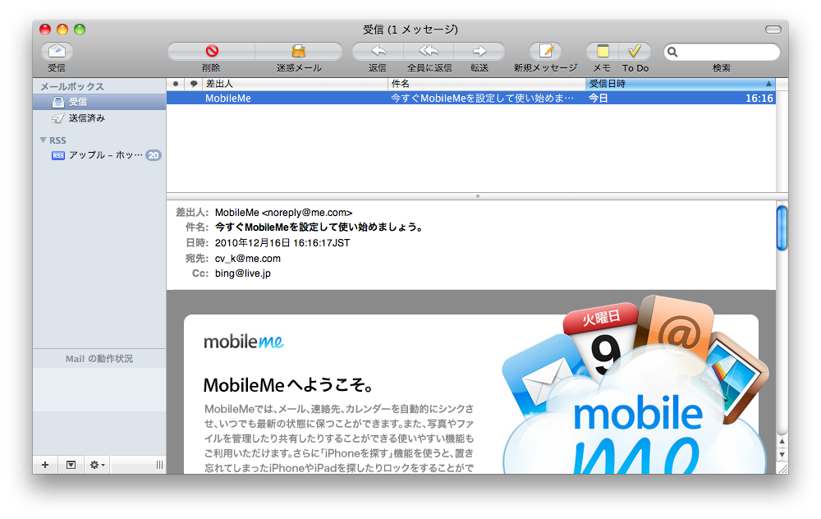This screenshot has height=519, width=821.
Task: Click the plus button to add mailbox
Action: 45,465
